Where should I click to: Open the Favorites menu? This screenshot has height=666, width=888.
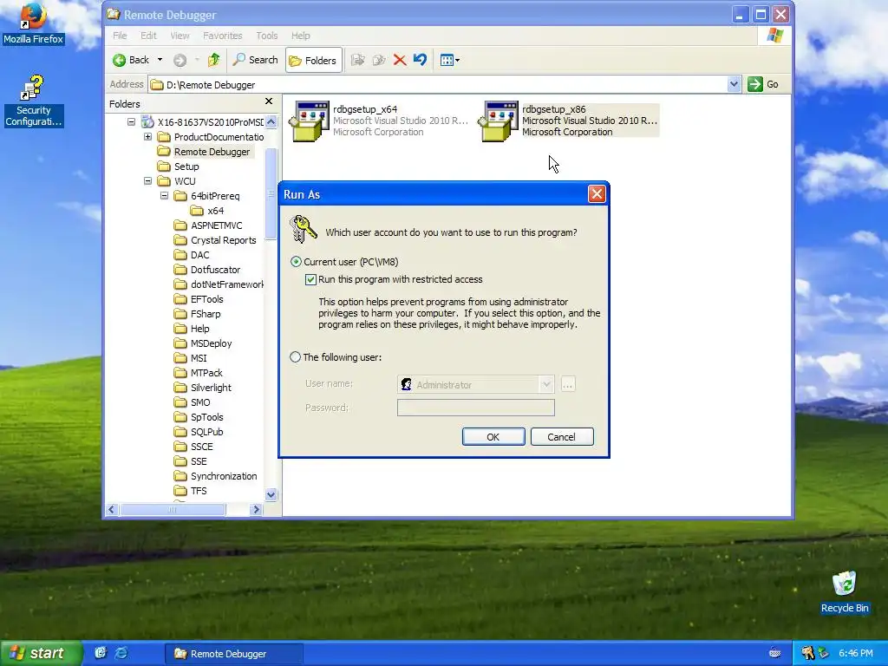point(223,36)
